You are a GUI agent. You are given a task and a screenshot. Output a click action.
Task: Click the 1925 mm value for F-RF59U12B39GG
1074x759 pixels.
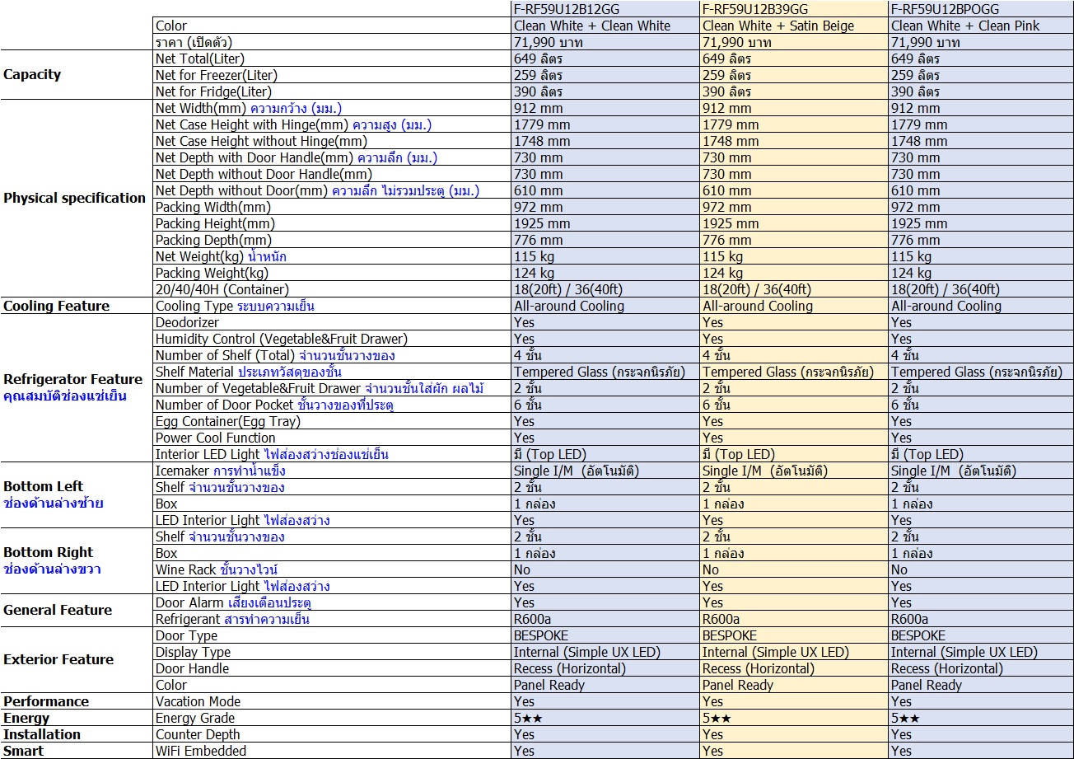[731, 223]
